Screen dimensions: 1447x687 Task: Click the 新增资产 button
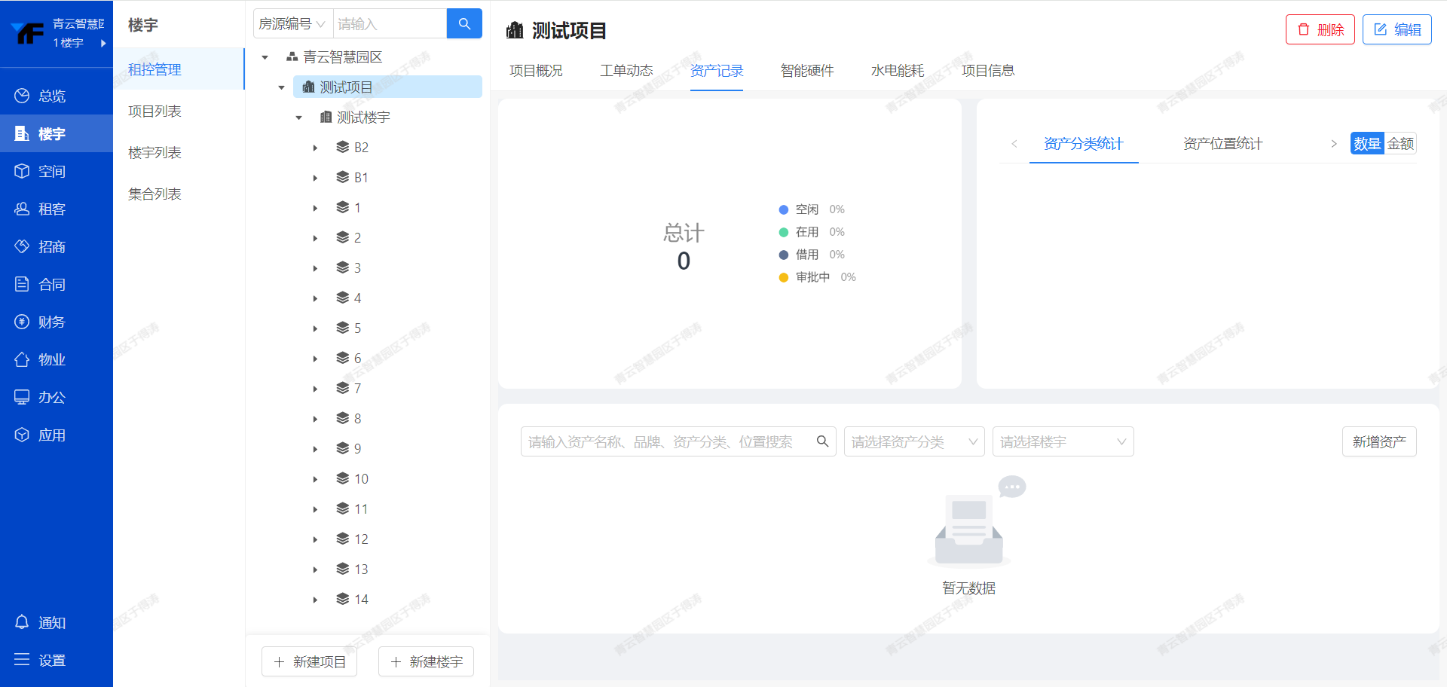click(1378, 442)
